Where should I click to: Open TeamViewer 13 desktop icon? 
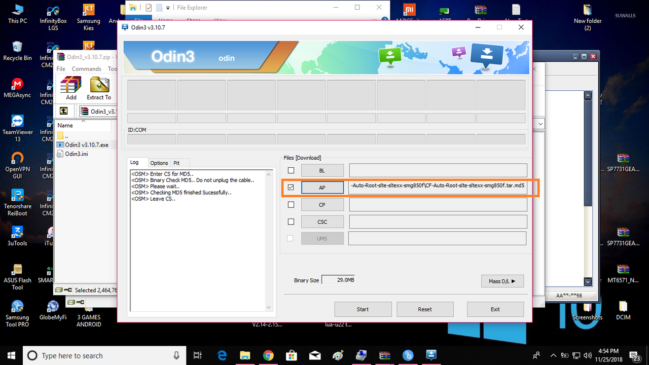[17, 128]
